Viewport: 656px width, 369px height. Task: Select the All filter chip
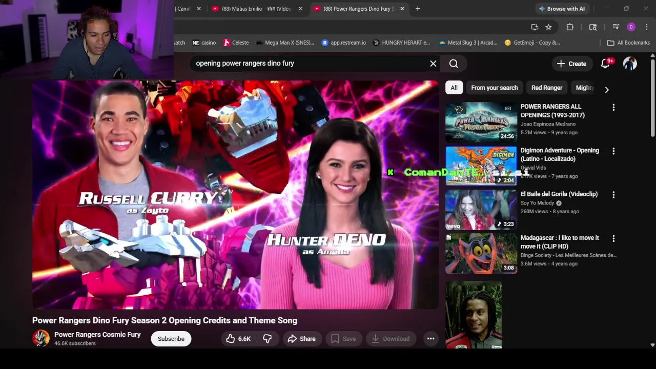454,88
